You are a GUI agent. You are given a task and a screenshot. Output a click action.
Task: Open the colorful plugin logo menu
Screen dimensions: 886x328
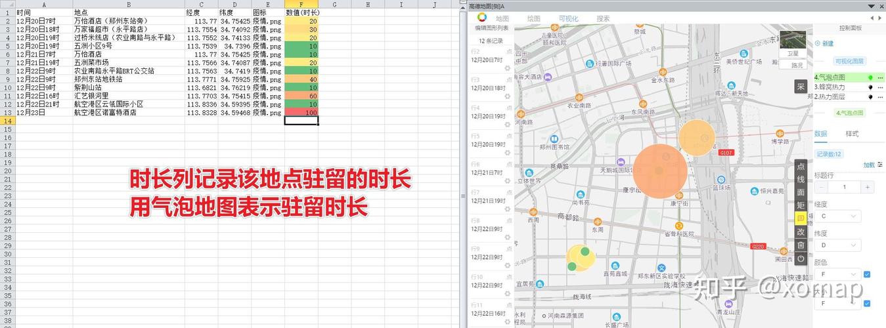click(481, 18)
